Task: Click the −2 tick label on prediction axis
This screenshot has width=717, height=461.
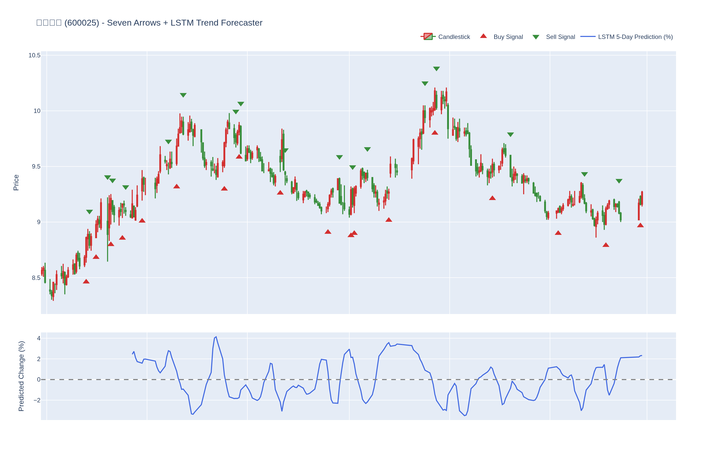Action: tap(37, 400)
